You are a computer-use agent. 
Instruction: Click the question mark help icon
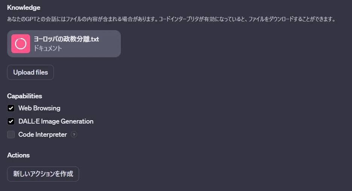coord(74,134)
